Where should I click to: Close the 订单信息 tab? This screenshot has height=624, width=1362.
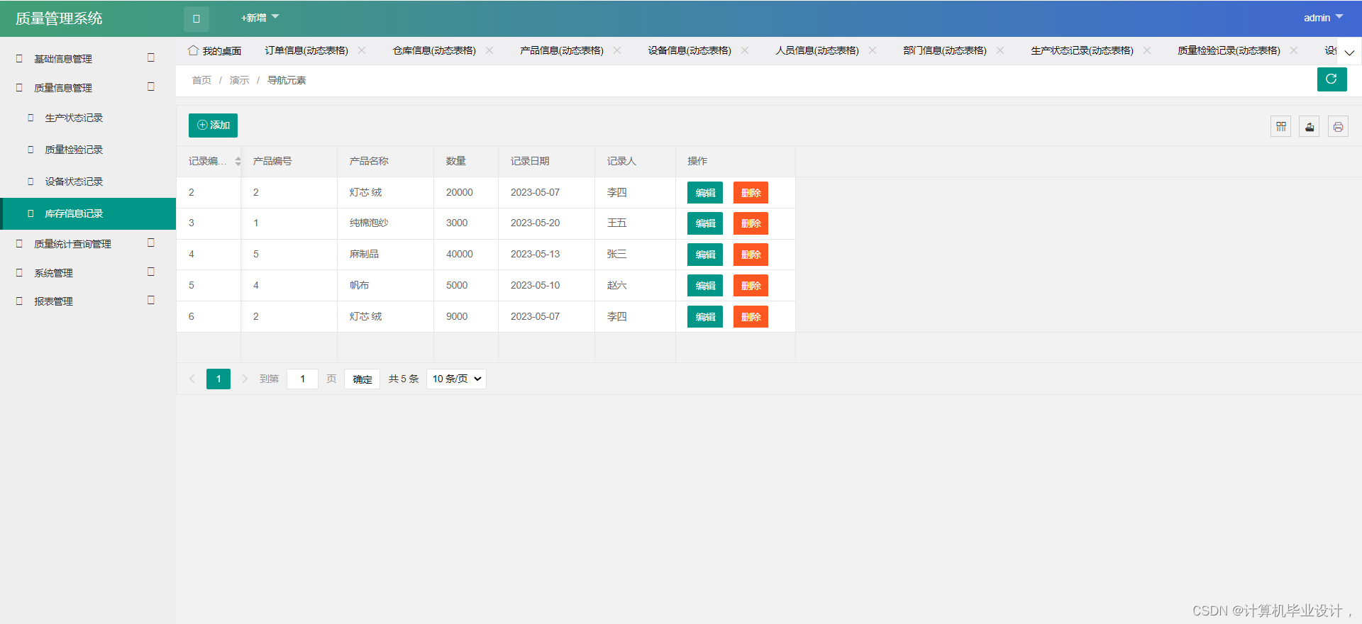(362, 50)
